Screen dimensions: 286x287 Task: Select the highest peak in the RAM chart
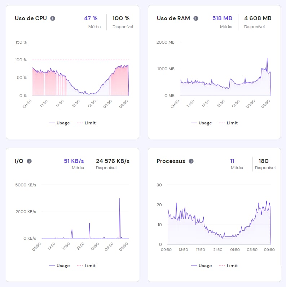[x=267, y=58]
